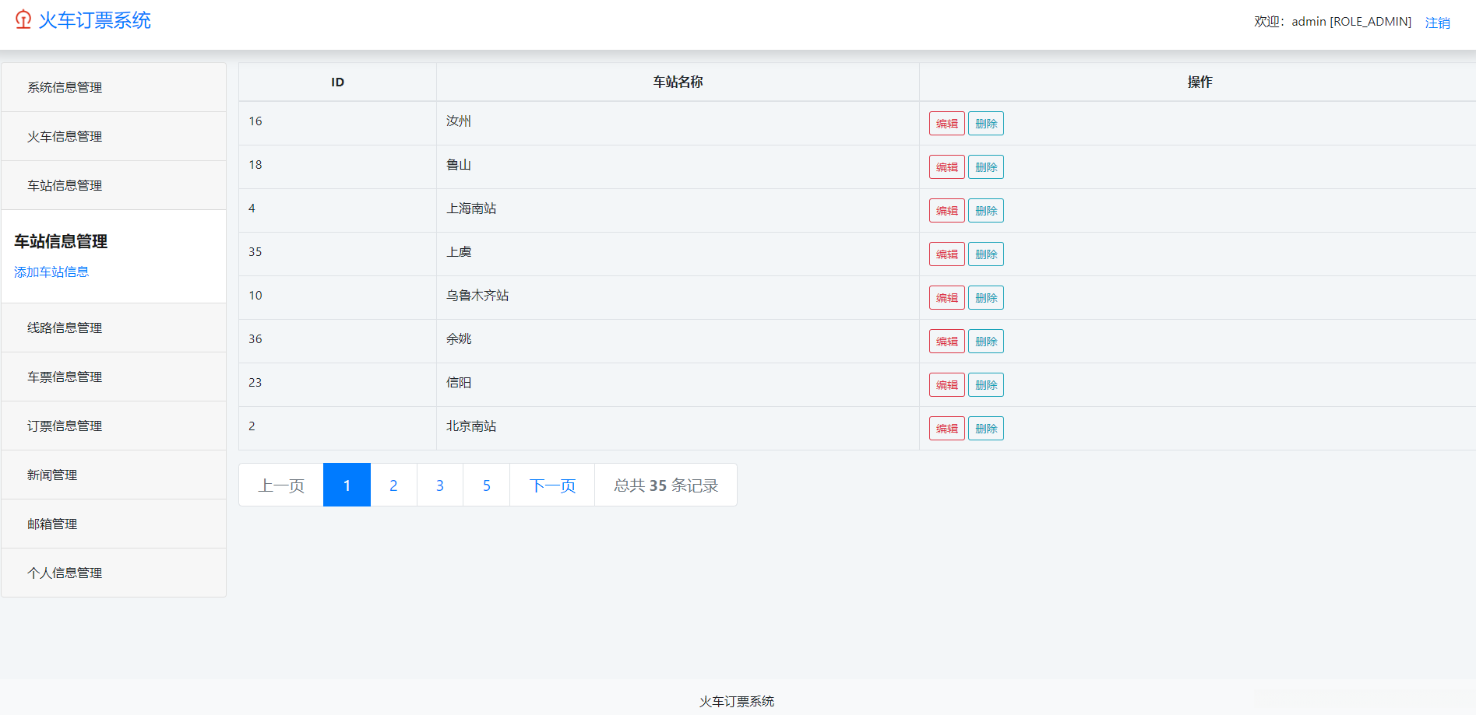Click station name 乌鲁木齐站

[477, 296]
